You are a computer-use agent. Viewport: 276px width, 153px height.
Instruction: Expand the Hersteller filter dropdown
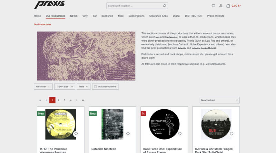pos(43,87)
